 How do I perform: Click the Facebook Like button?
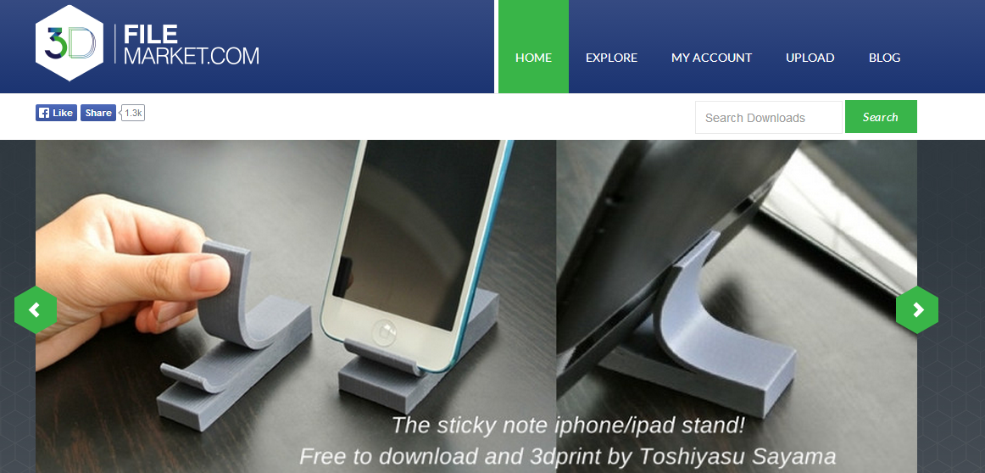point(56,113)
